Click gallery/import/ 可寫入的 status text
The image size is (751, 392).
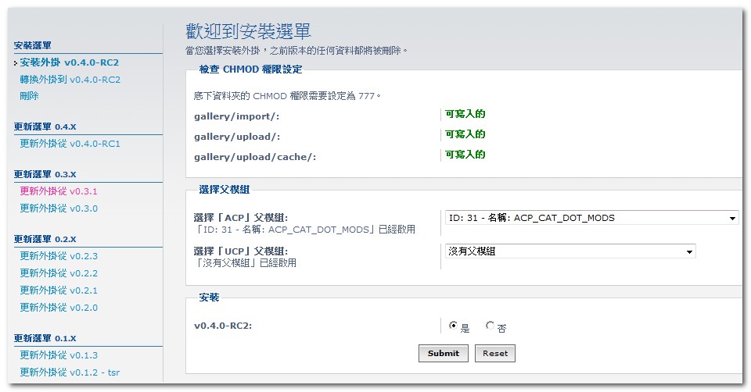465,114
